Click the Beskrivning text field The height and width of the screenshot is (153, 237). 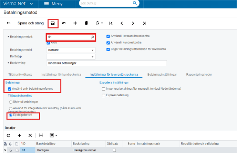[107, 63]
